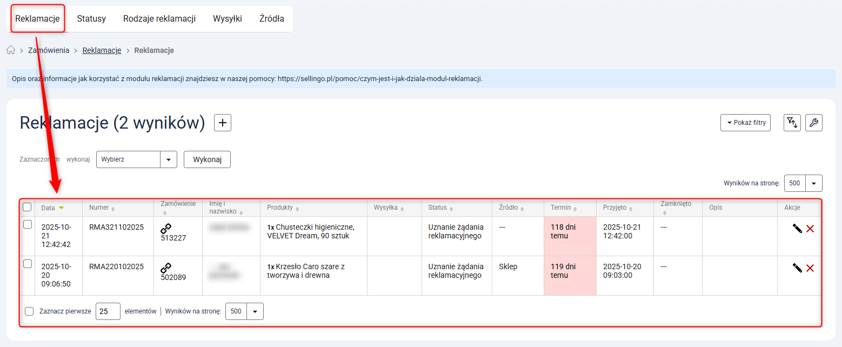Click edit pencil for RMA220102025
Viewport: 842px width, 347px height.
797,268
